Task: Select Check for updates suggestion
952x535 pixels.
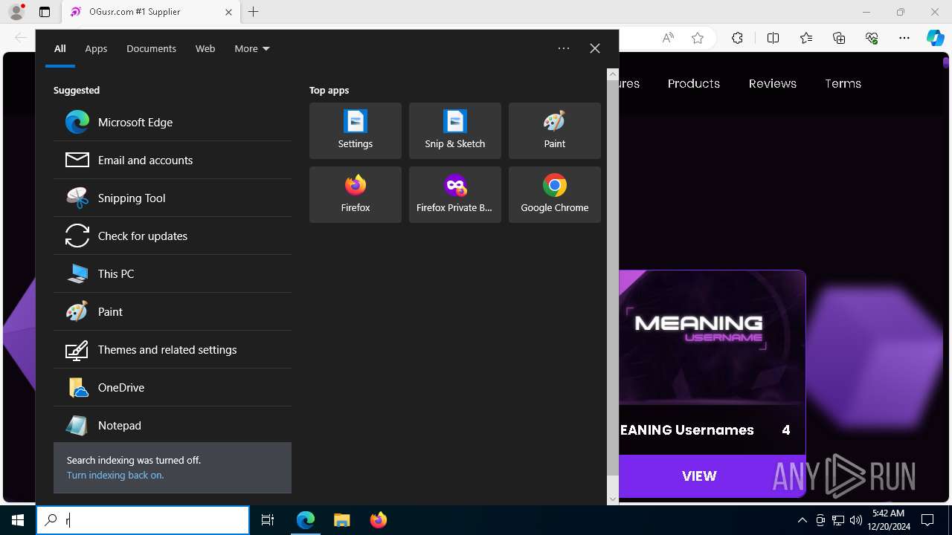Action: point(173,236)
